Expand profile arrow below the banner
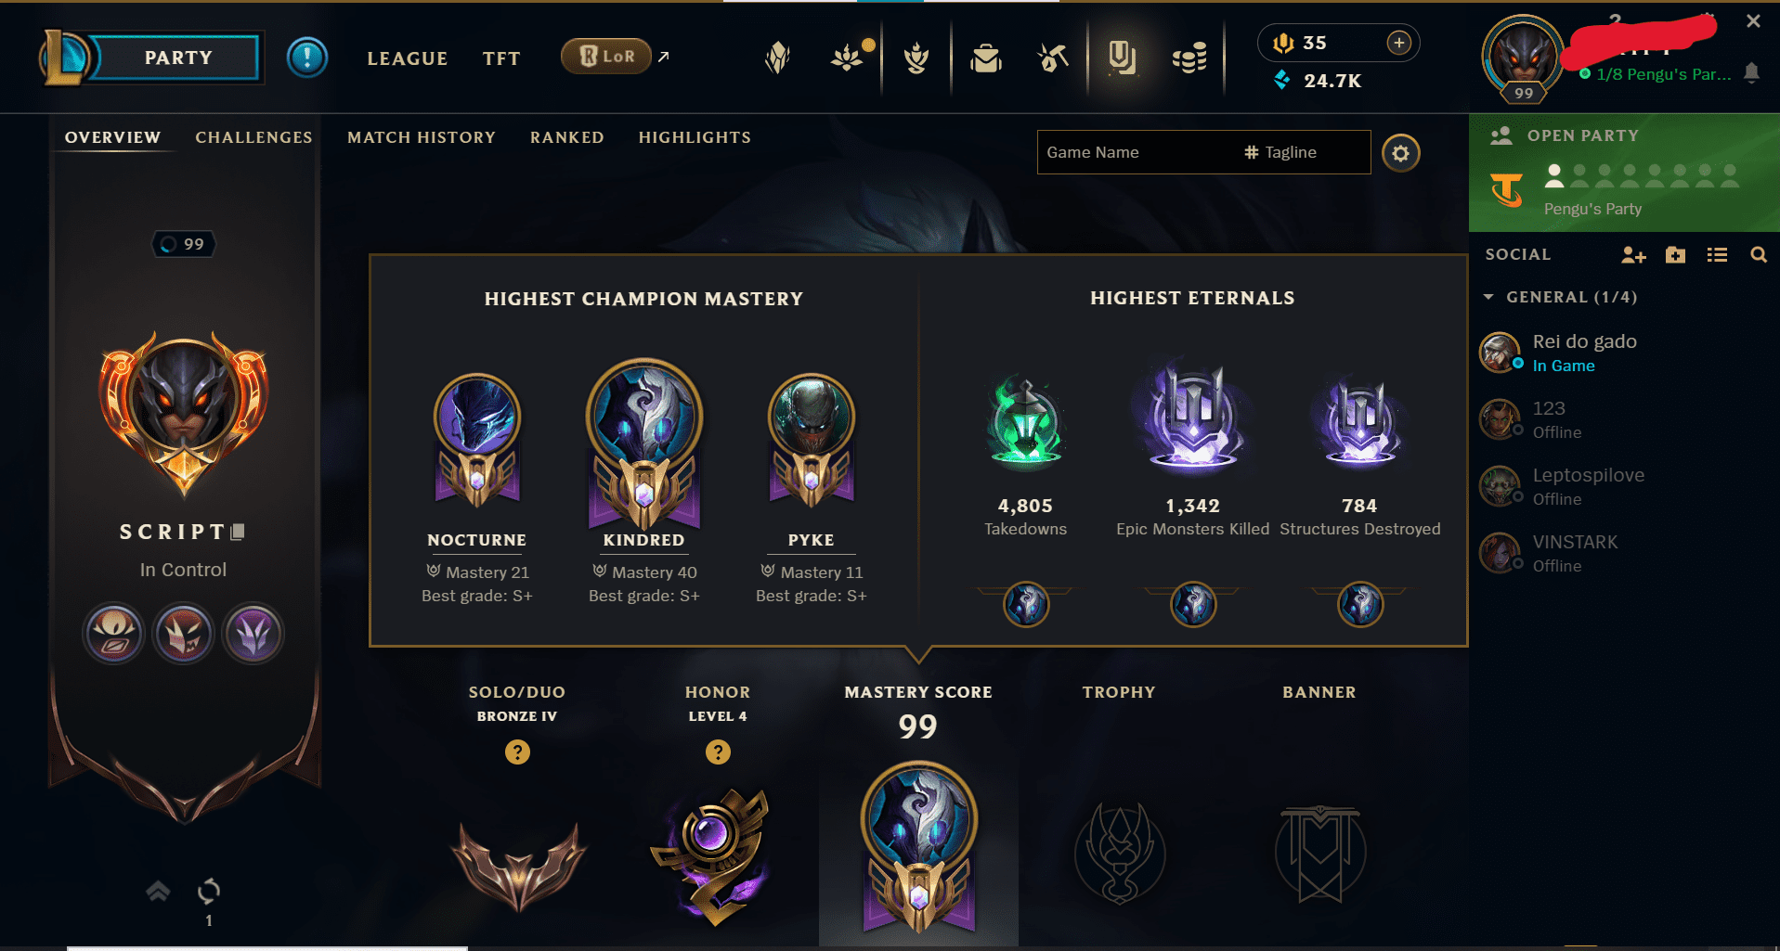The width and height of the screenshot is (1780, 951). point(158,892)
